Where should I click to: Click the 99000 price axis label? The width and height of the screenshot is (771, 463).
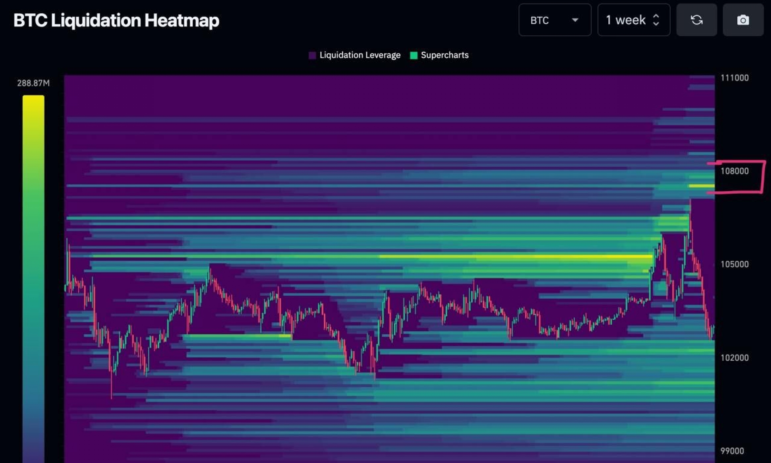(732, 451)
